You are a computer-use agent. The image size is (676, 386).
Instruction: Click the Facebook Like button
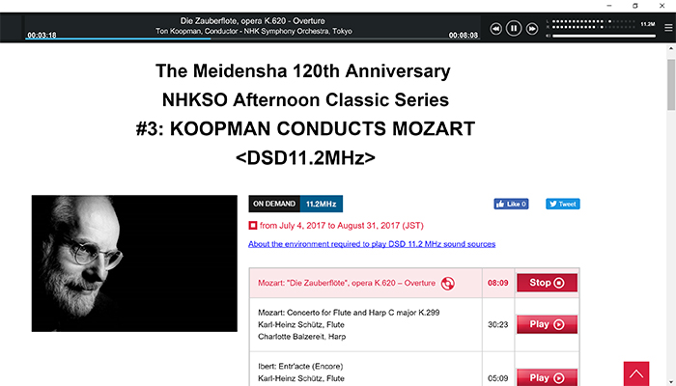coord(511,204)
